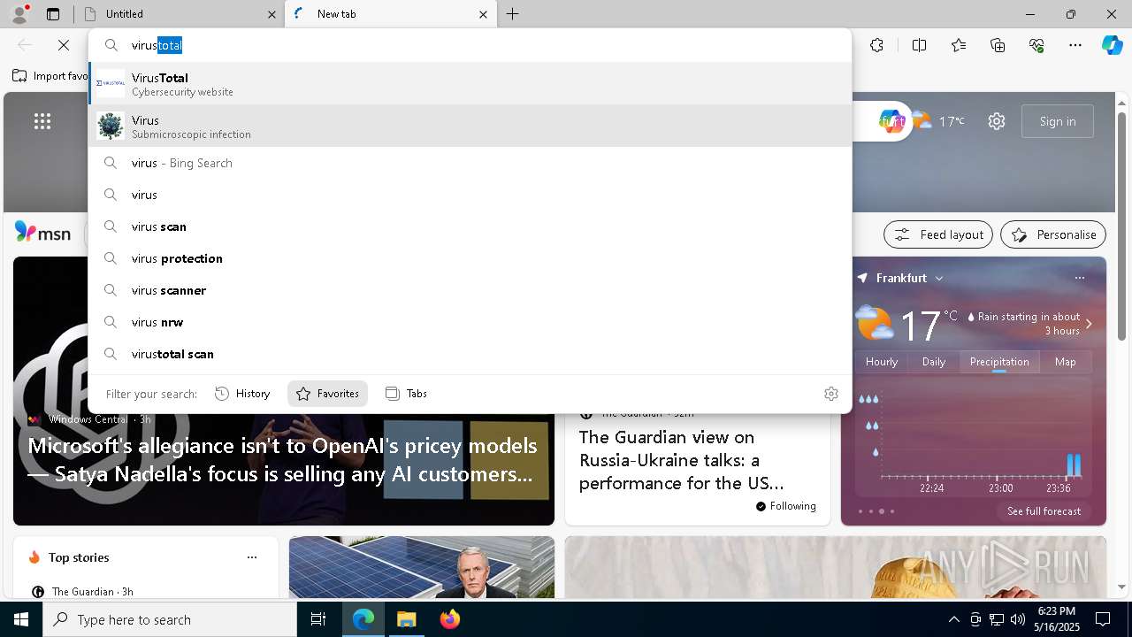Click the volume icon in the system tray

1018,619
